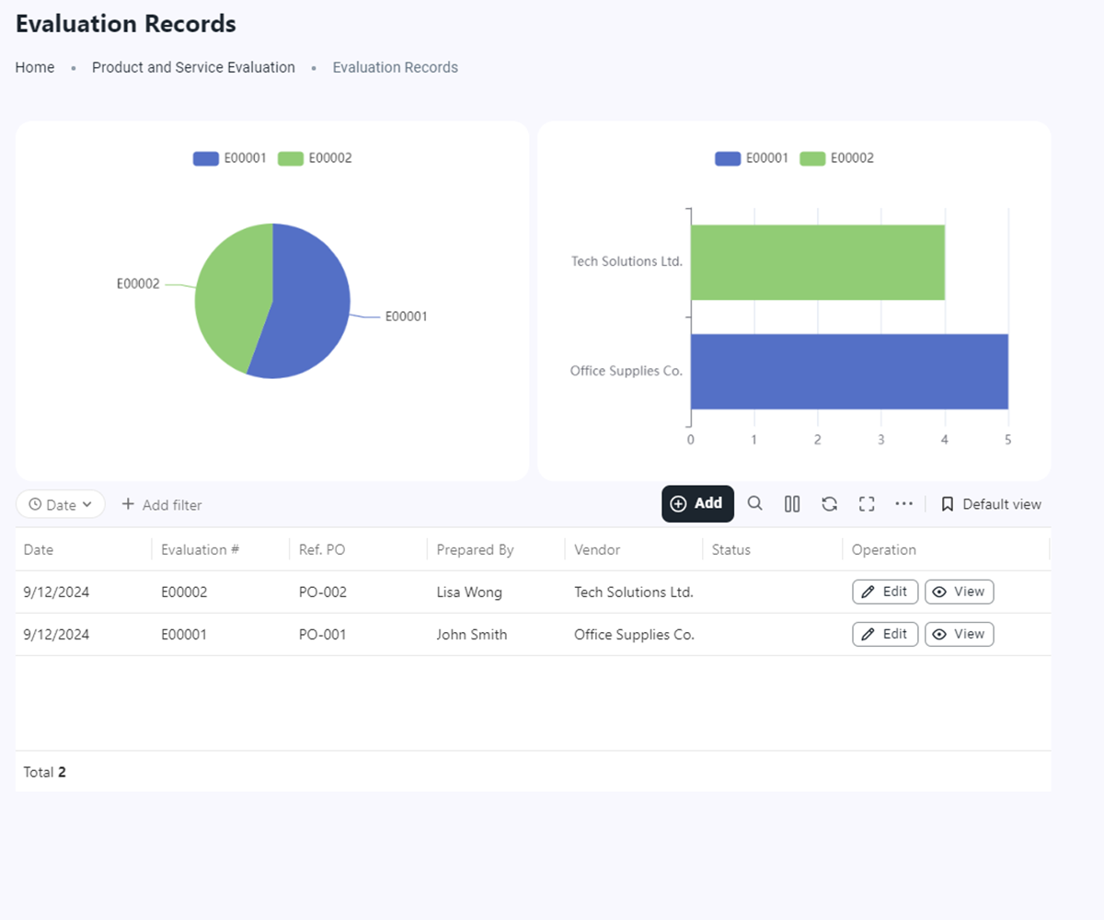
Task: Open Product and Service Evaluation breadcrumb
Action: pos(193,67)
